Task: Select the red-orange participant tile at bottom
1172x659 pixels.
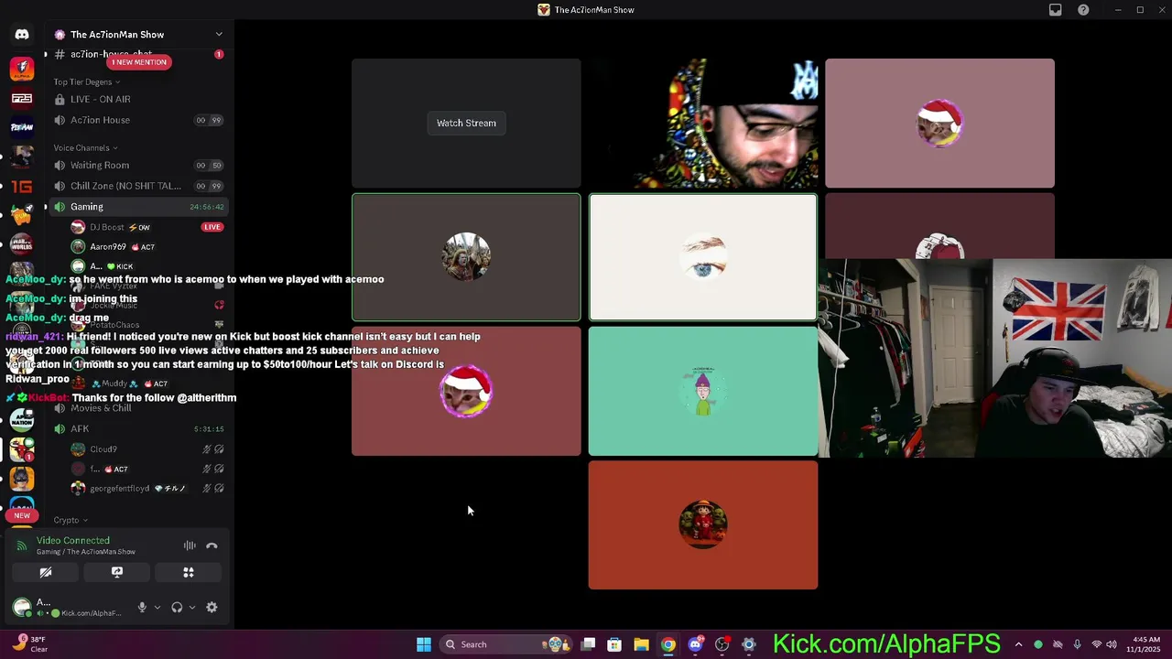Action: click(703, 524)
